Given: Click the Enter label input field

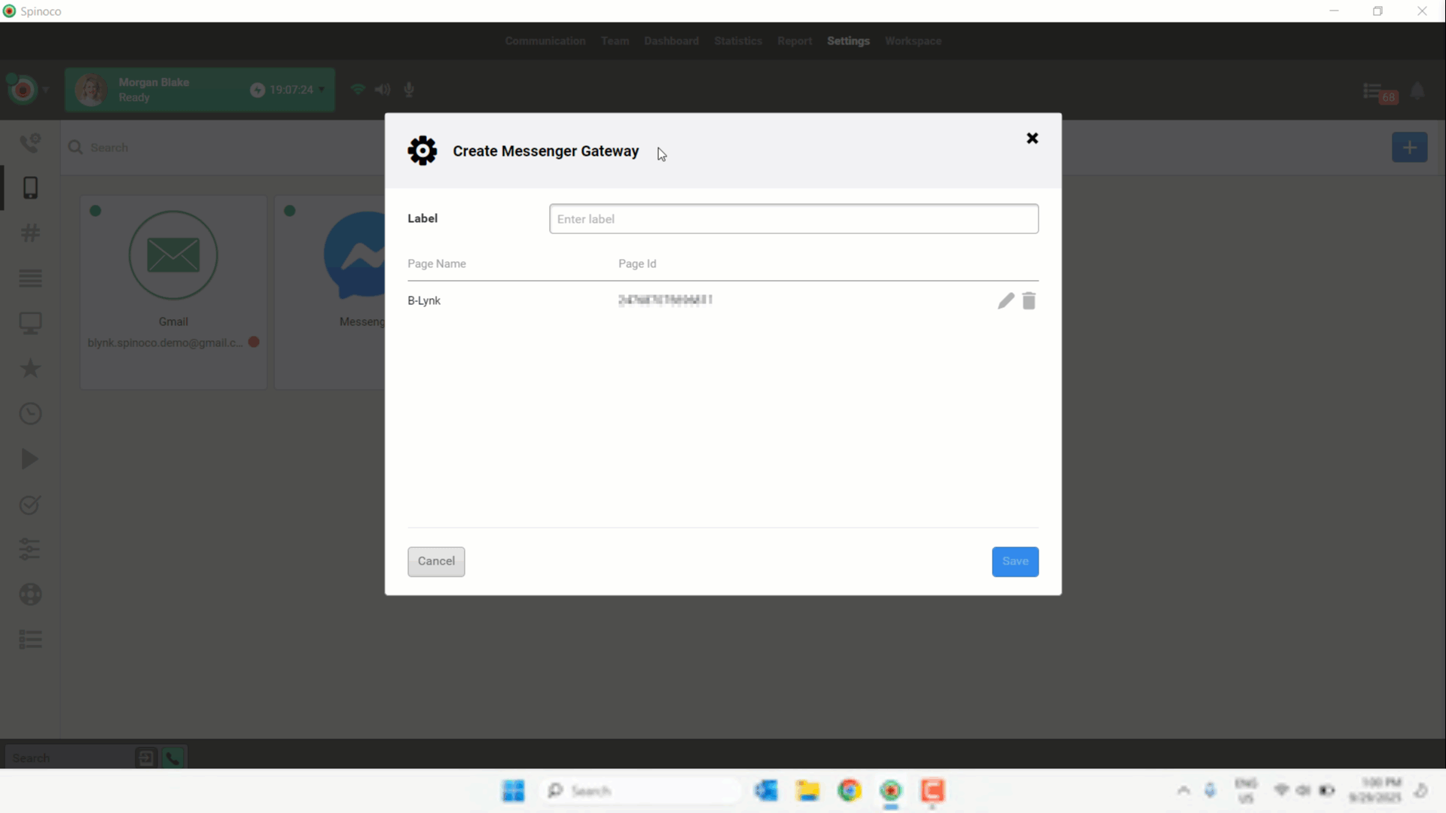Looking at the screenshot, I should [794, 219].
